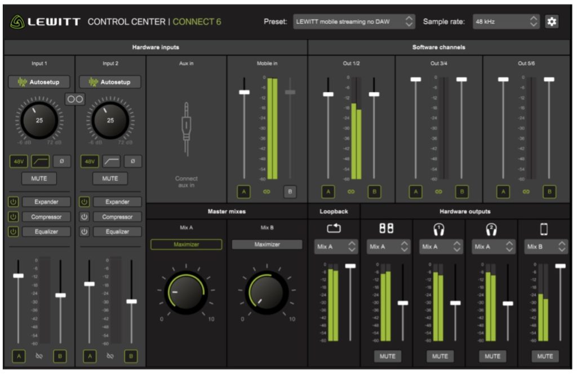Viewport: 577px width, 379px height.
Task: Enable Mix B routing for Mobile in
Action: tap(290, 192)
